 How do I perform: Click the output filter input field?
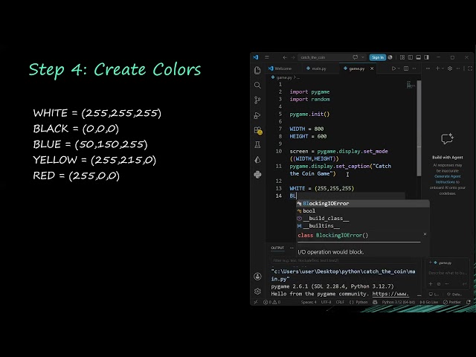pyautogui.click(x=343, y=260)
